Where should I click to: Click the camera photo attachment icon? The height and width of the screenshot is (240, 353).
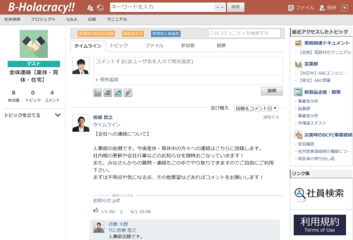point(98,93)
